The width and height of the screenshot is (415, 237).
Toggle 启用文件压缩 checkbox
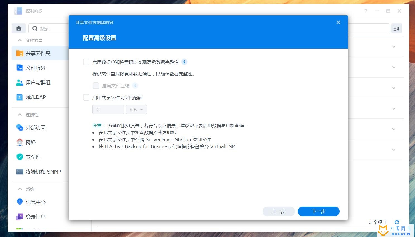pyautogui.click(x=96, y=86)
